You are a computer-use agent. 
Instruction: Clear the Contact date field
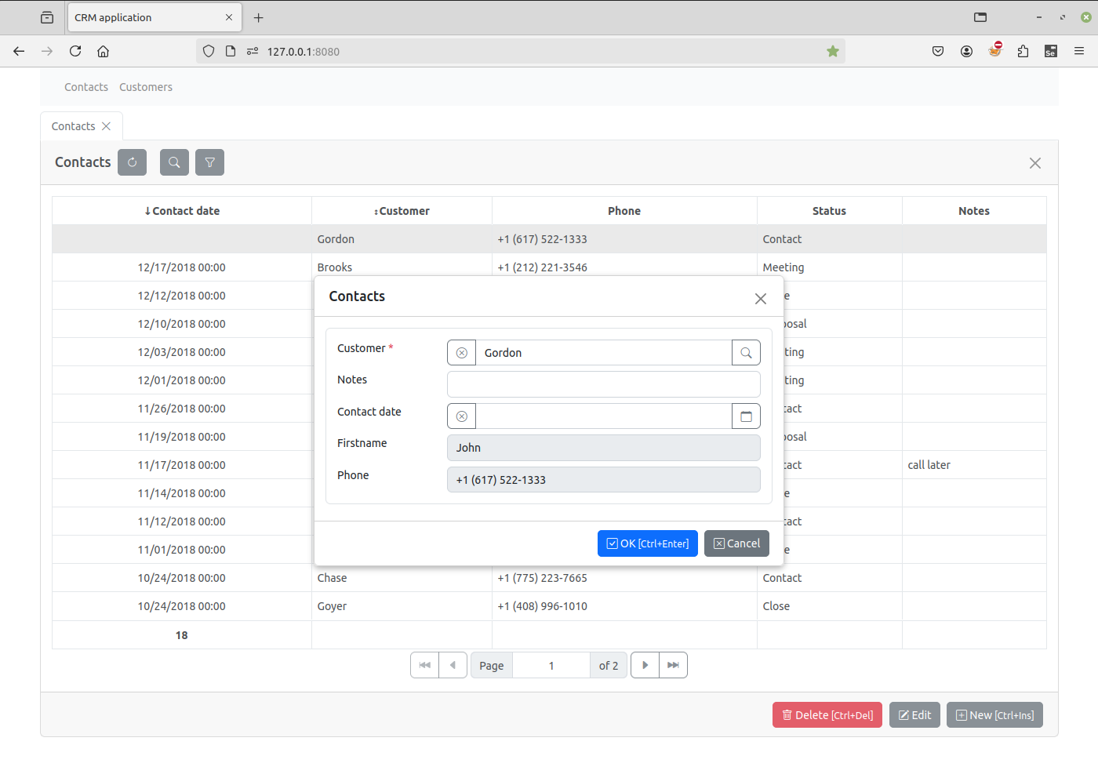[462, 416]
